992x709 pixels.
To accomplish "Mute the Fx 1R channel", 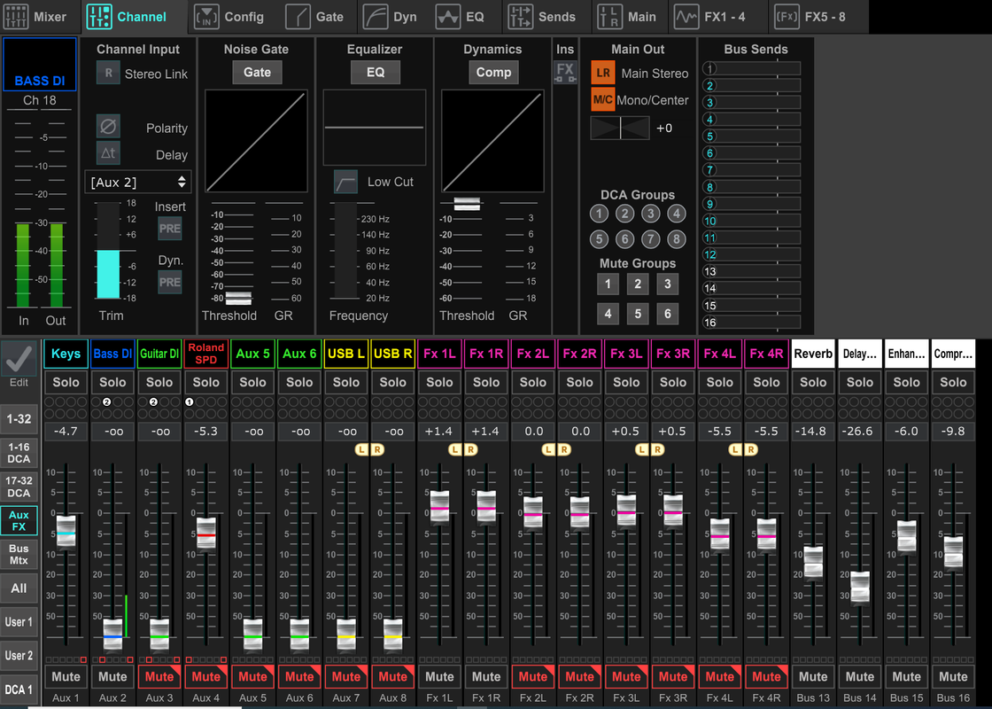I will pos(486,677).
